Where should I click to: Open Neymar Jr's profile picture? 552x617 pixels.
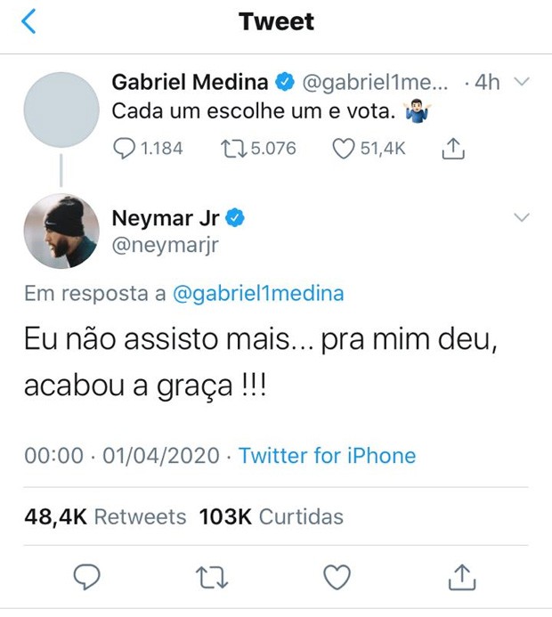pos(61,231)
